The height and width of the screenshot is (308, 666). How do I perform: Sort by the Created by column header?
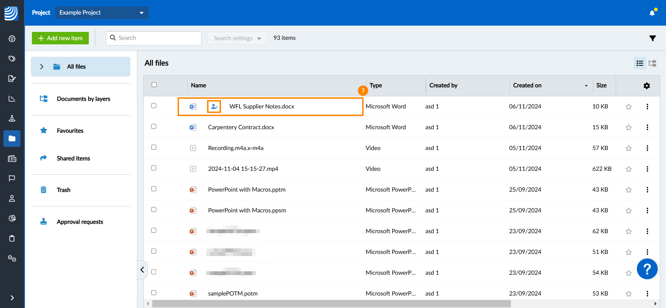click(443, 85)
